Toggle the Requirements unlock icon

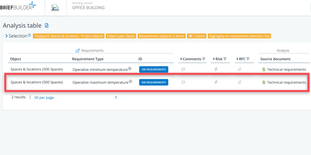click(x=78, y=51)
